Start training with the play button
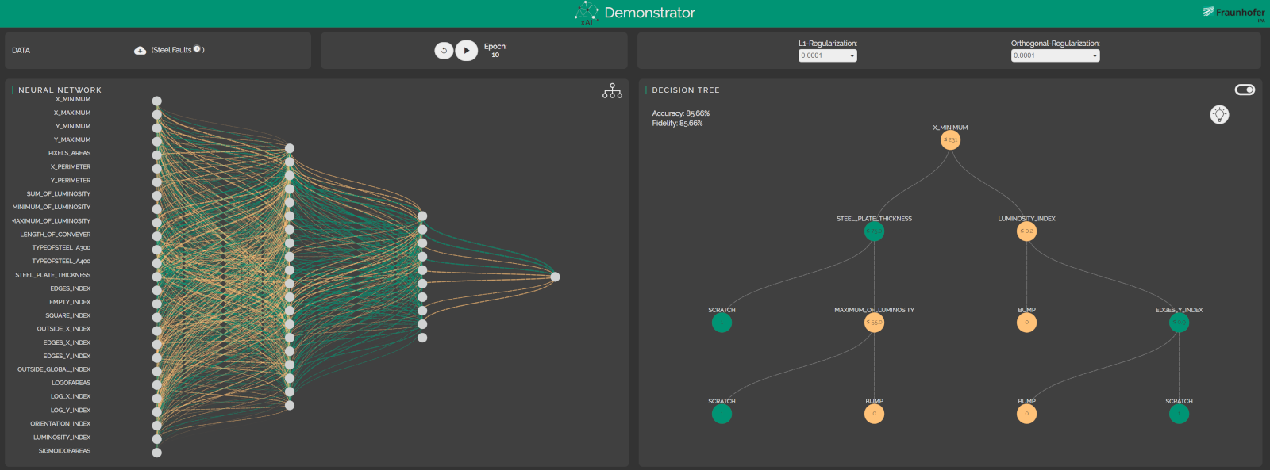Screen dimensions: 1270x470 (x=467, y=51)
